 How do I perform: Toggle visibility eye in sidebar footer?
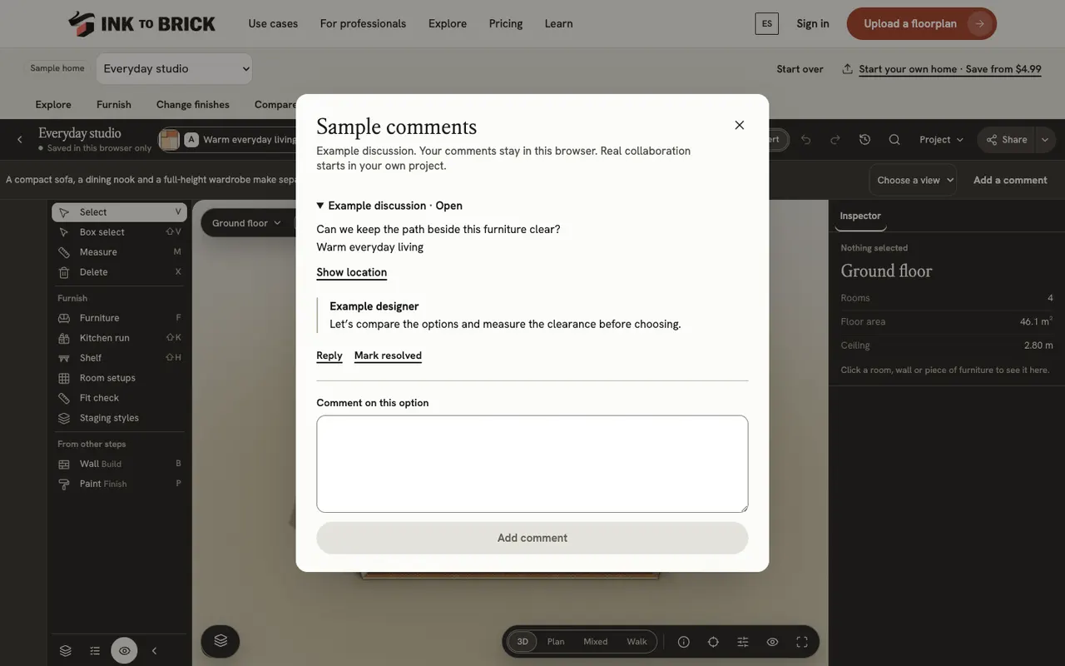124,651
